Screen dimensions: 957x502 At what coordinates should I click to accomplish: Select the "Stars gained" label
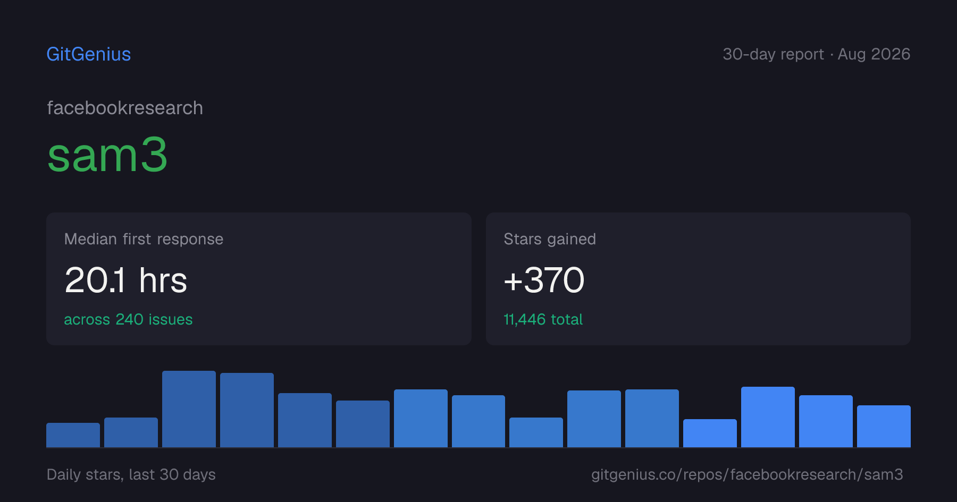click(x=550, y=239)
